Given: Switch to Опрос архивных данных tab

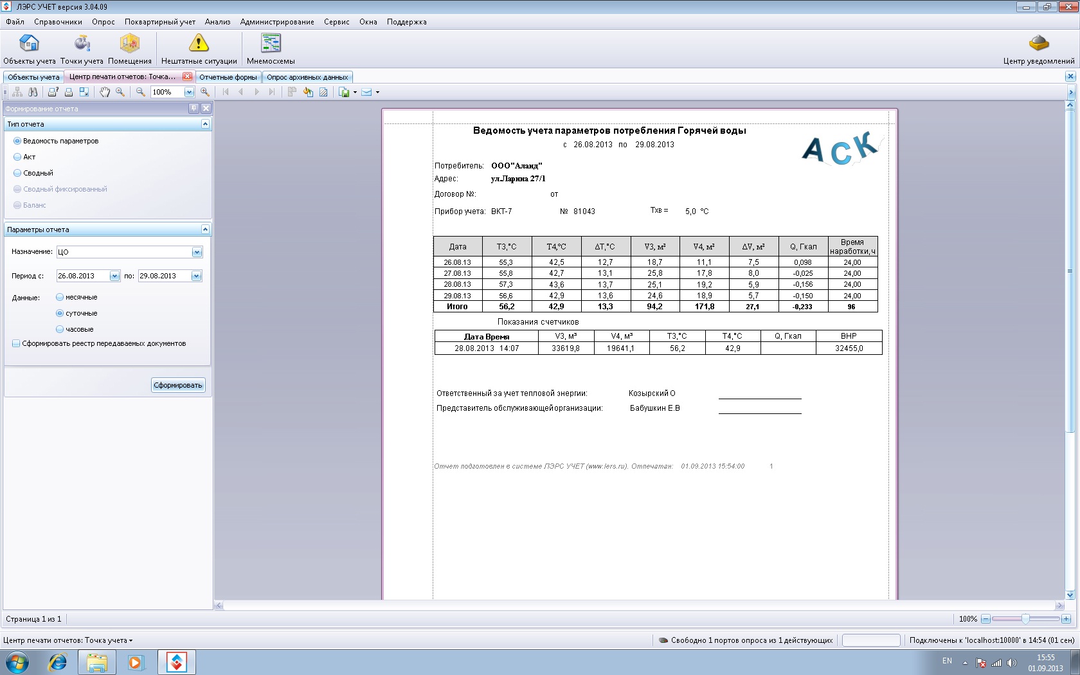Looking at the screenshot, I should pyautogui.click(x=307, y=77).
